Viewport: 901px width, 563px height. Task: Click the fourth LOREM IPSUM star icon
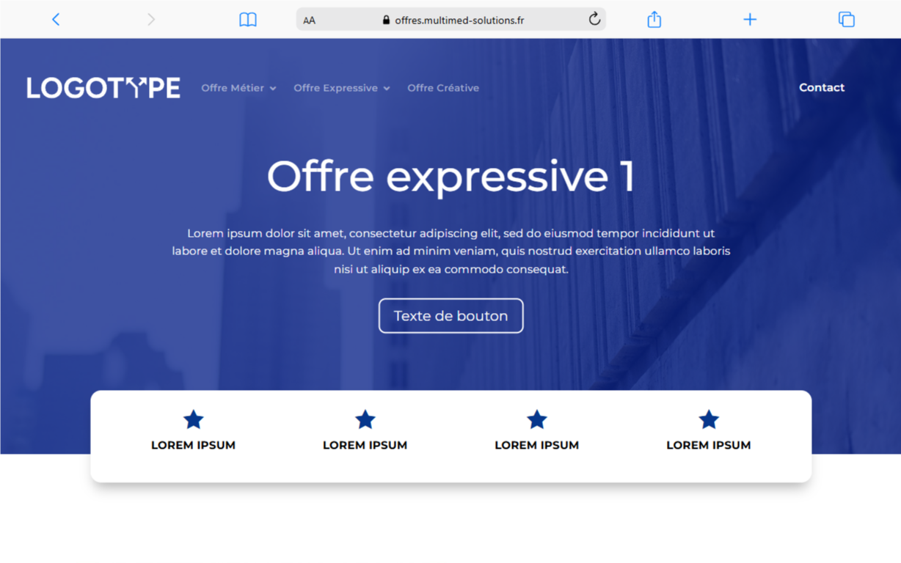(709, 419)
